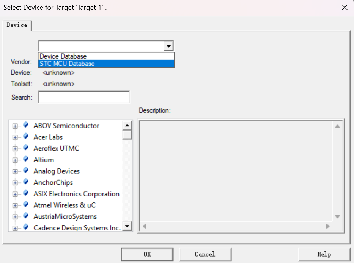Click Description box scroll-up arrow
The width and height of the screenshot is (354, 263).
pyautogui.click(x=338, y=126)
